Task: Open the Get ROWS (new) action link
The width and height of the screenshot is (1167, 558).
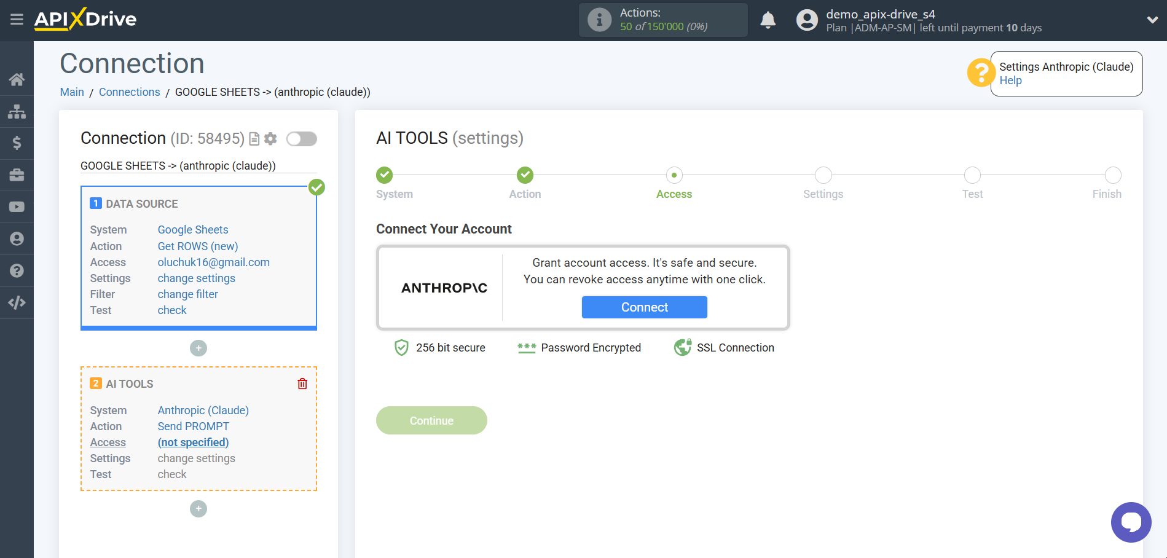Action: (198, 246)
